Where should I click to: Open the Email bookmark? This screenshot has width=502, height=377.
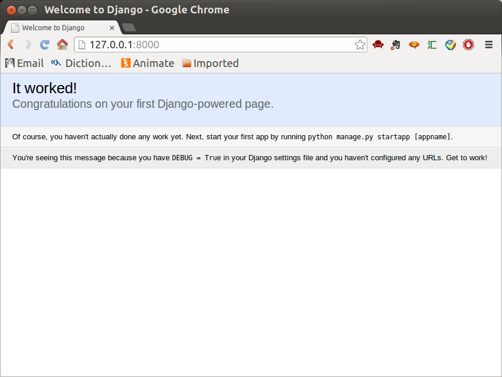click(x=24, y=63)
